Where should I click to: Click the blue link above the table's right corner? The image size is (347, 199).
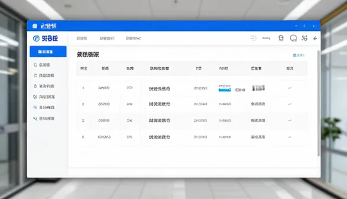(x=299, y=55)
